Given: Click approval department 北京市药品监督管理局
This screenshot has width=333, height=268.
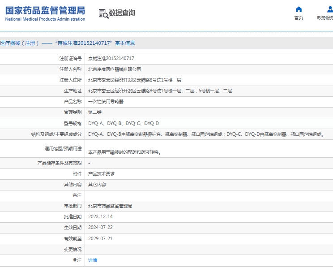Looking at the screenshot, I should coord(110,206).
